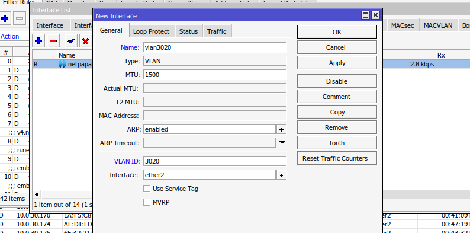Click the Copy button
Image resolution: width=470 pixels, height=233 pixels.
coord(337,112)
